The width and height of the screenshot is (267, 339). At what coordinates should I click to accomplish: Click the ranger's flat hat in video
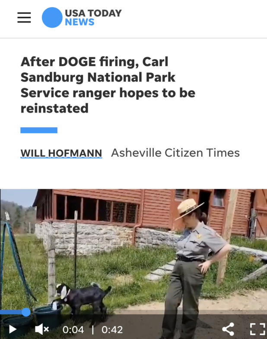coord(189,208)
